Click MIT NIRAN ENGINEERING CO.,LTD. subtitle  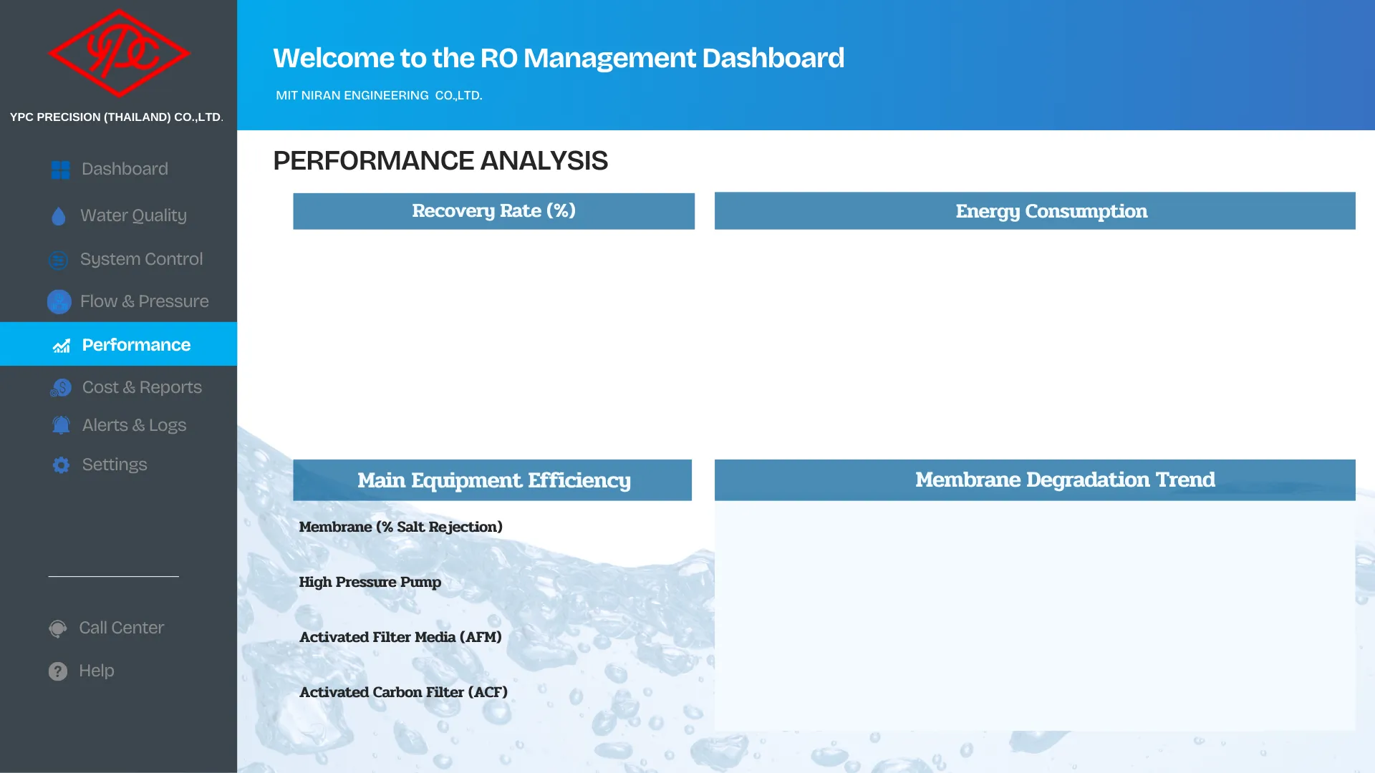click(x=379, y=95)
